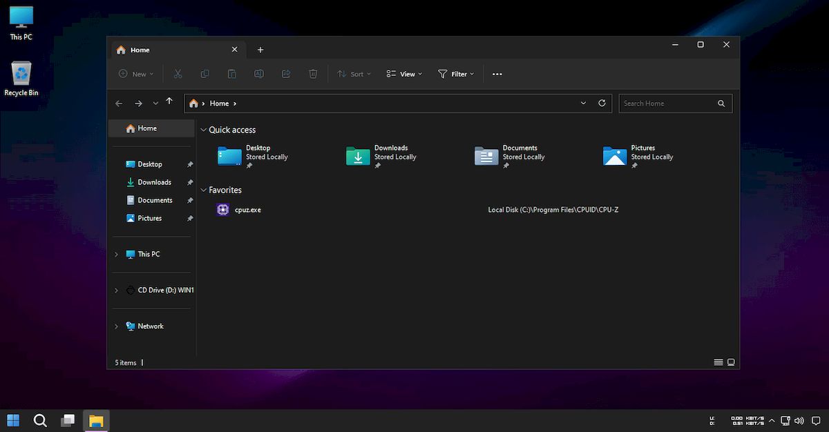Screen dimensions: 829x432
Task: Open the See more menu via ellipsis
Action: 497,74
